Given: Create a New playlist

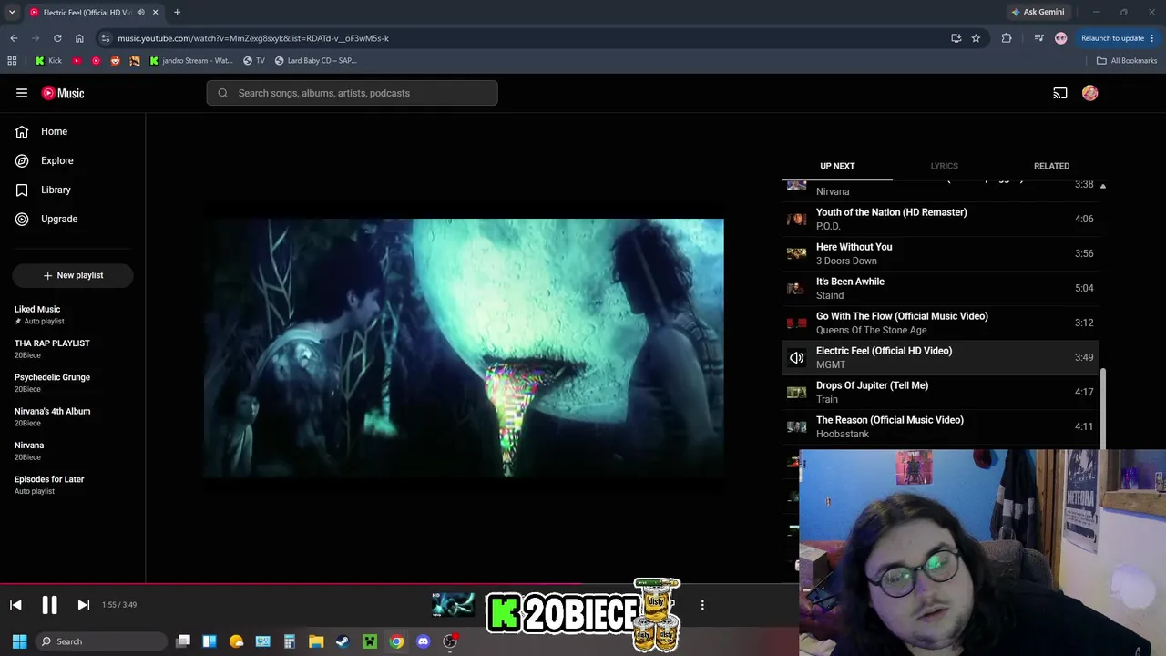Looking at the screenshot, I should coord(73,275).
